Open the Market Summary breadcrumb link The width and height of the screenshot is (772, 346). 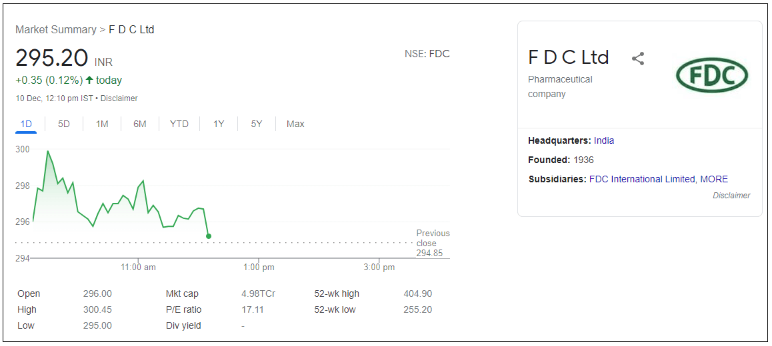(56, 30)
